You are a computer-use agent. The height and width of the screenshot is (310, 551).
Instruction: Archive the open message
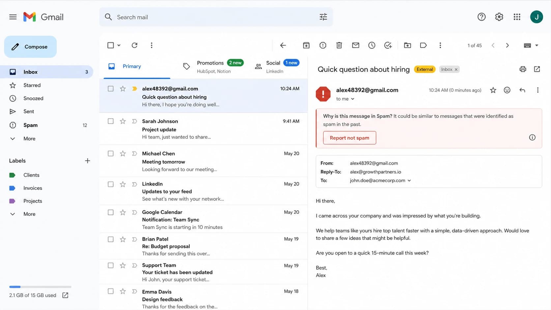point(306,45)
